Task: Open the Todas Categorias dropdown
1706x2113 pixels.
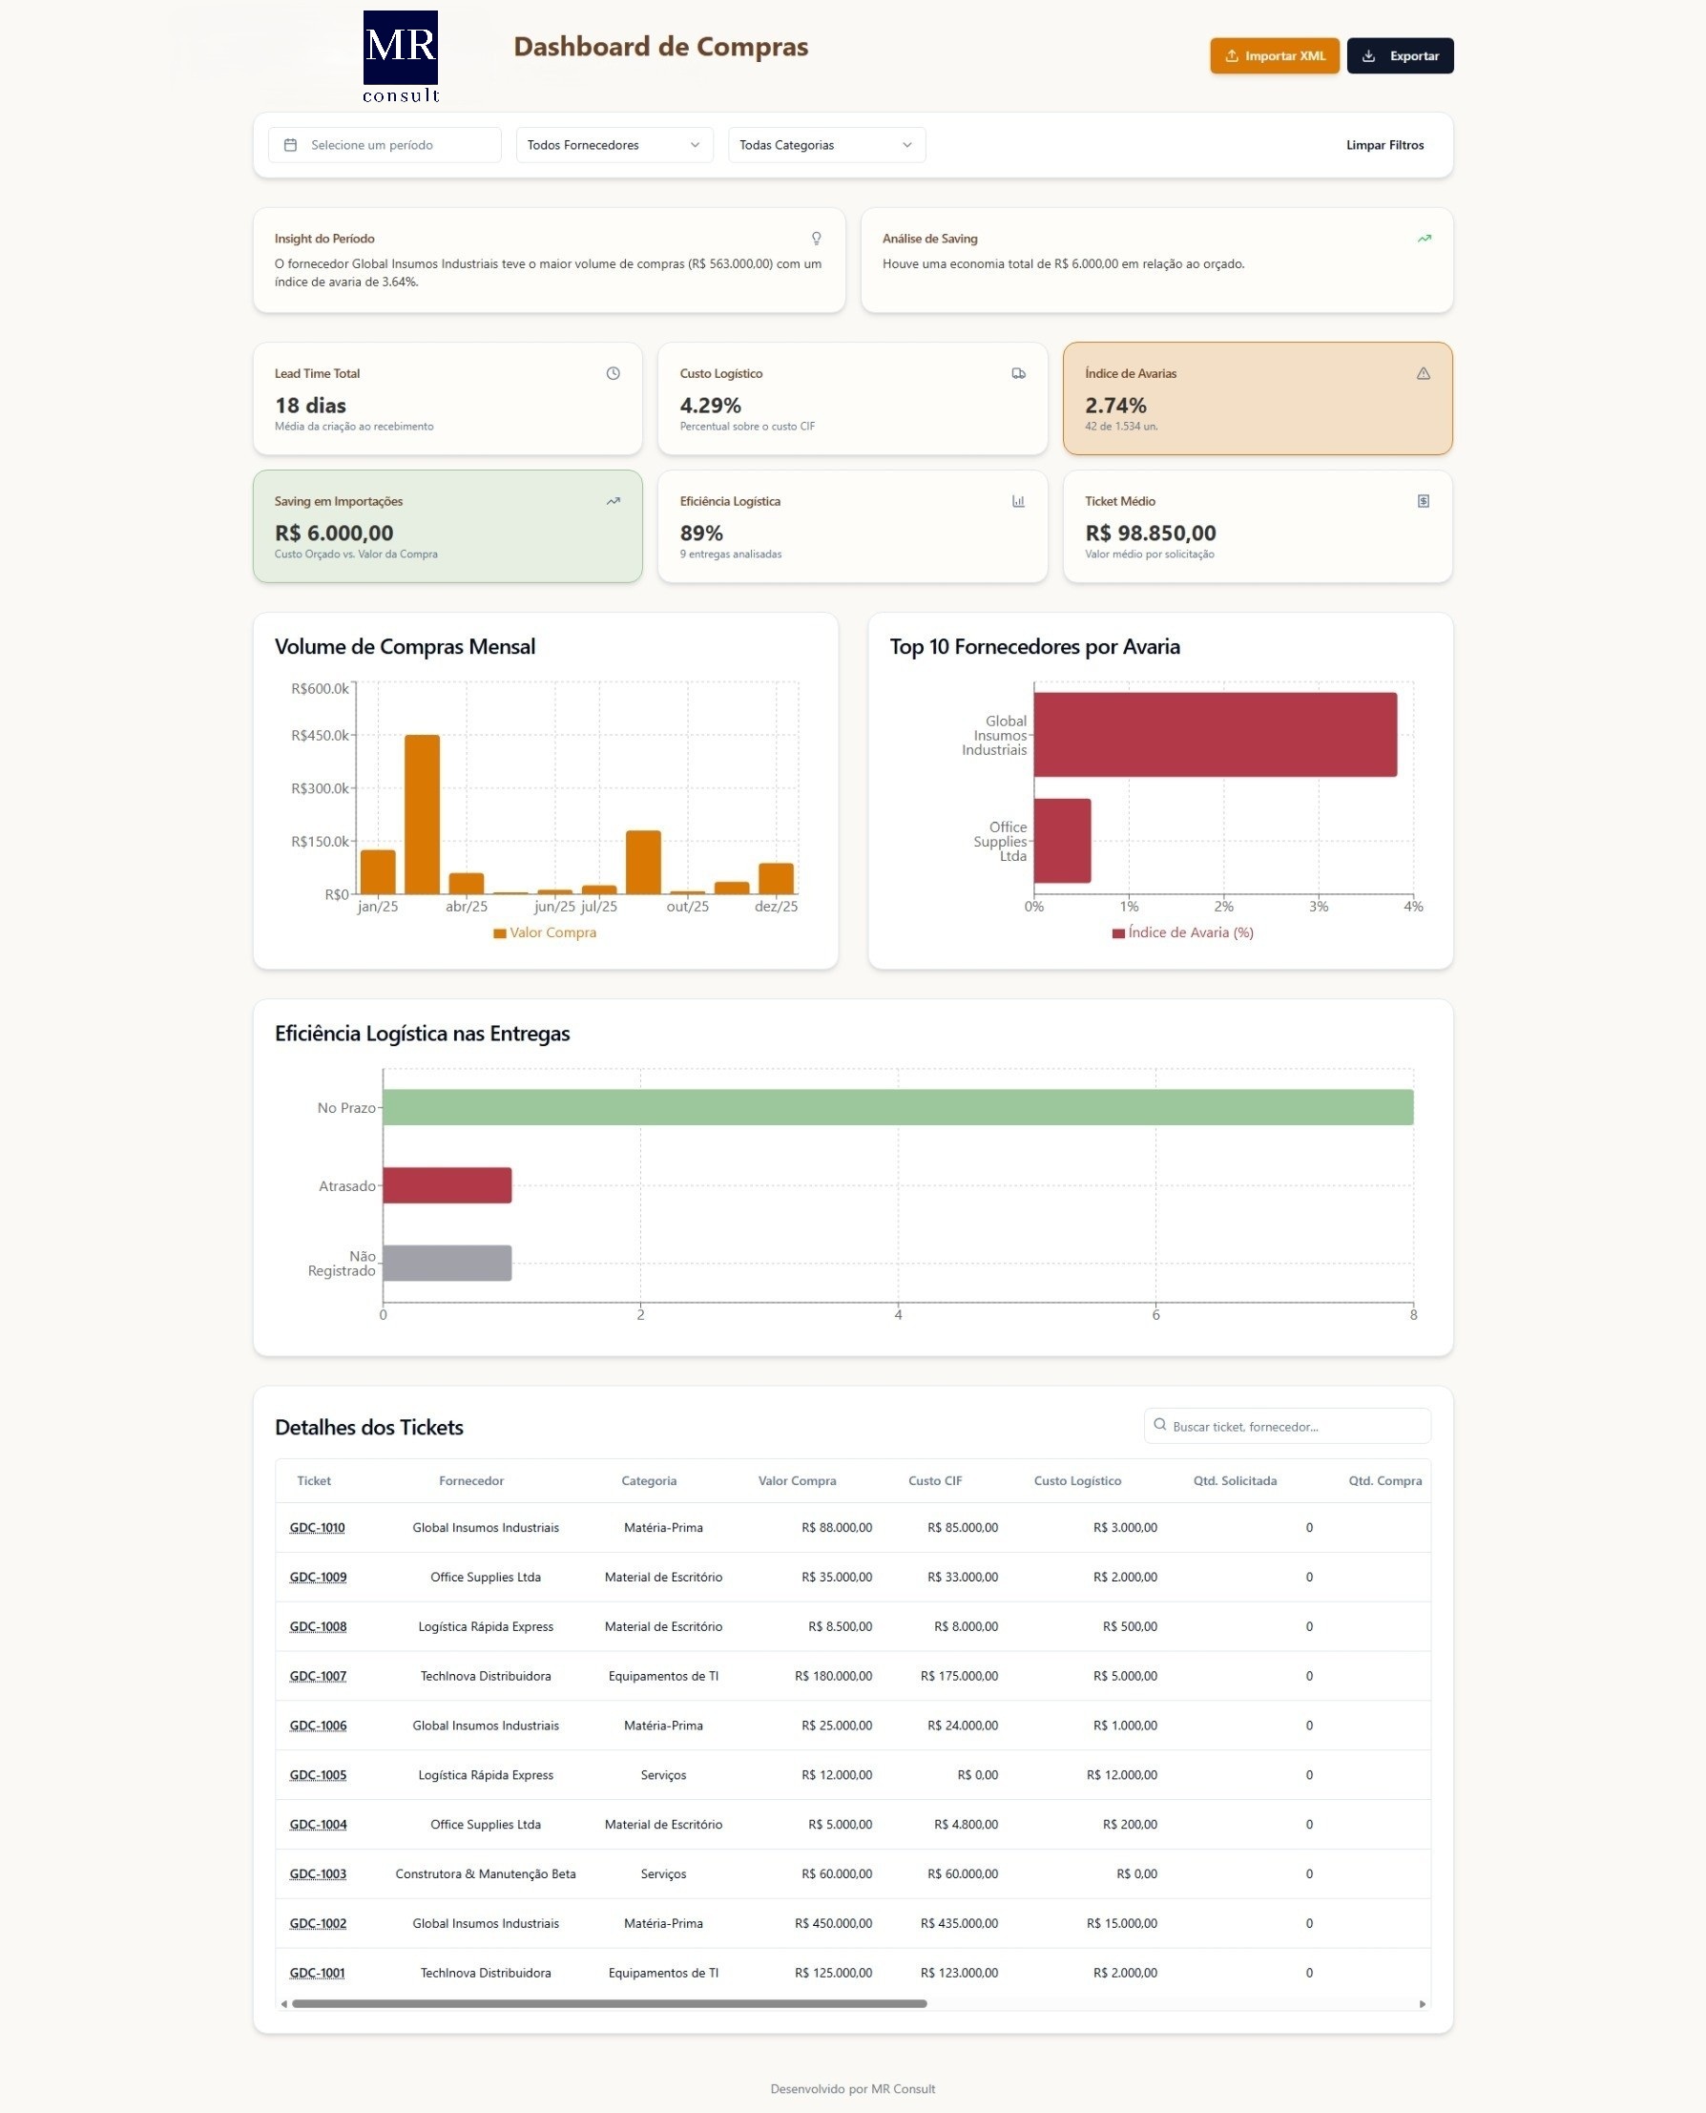Action: pyautogui.click(x=825, y=144)
